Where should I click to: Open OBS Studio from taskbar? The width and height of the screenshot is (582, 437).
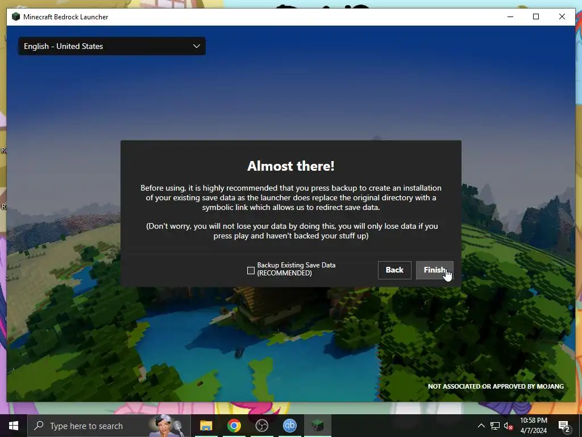tap(261, 426)
